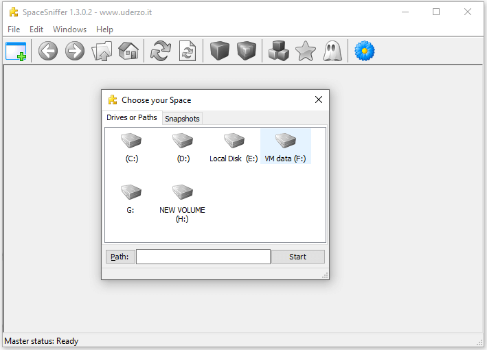This screenshot has height=350, width=487.
Task: Click the dialog resize grip corner
Action: [325, 275]
